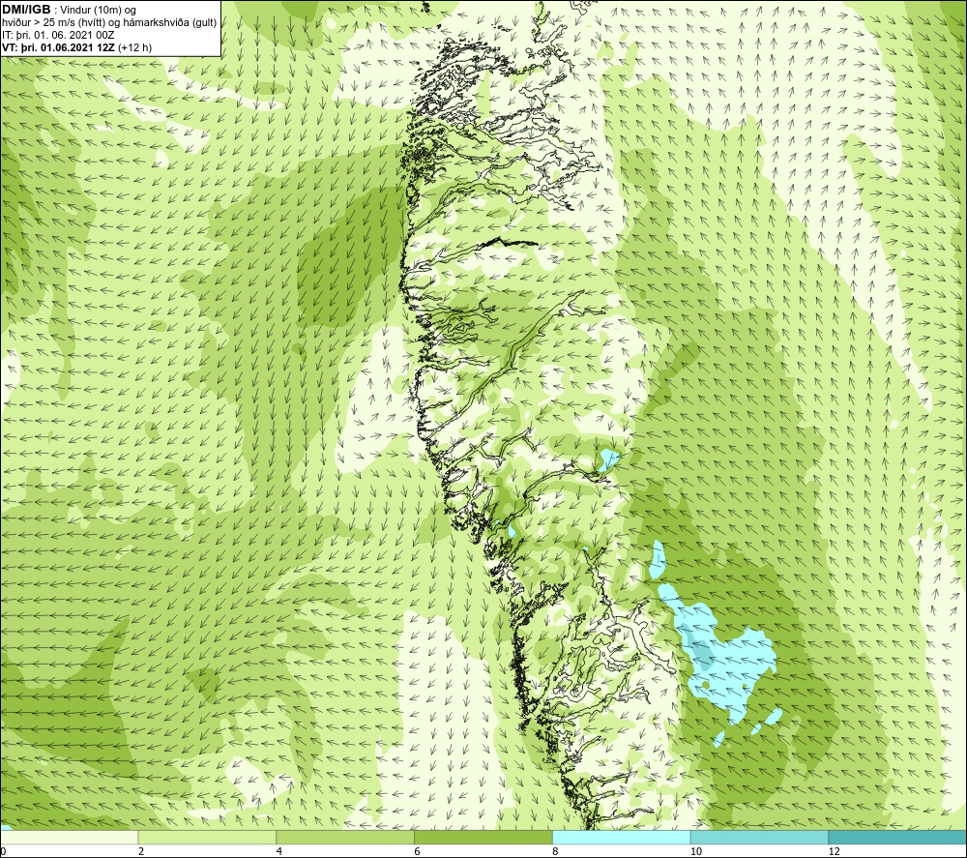Screen dimensions: 967x858
Task: Select the 8–10 m/s light cyan color segment
Action: coord(622,837)
